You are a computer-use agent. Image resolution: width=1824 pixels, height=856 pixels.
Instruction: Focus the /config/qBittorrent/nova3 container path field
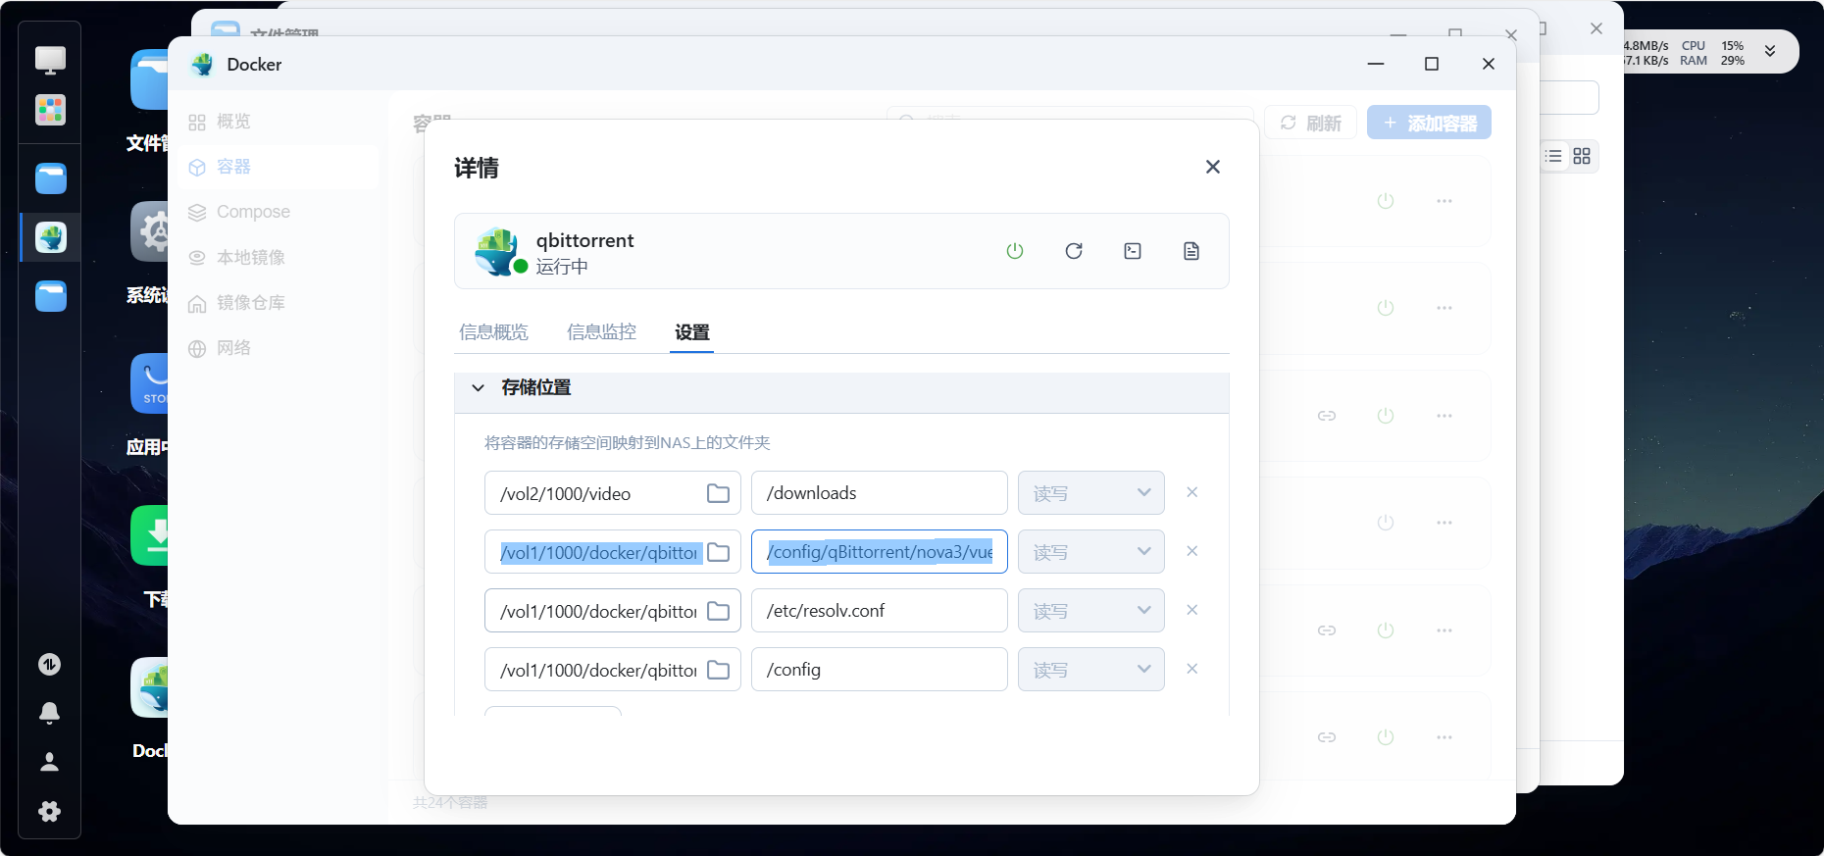(x=879, y=552)
